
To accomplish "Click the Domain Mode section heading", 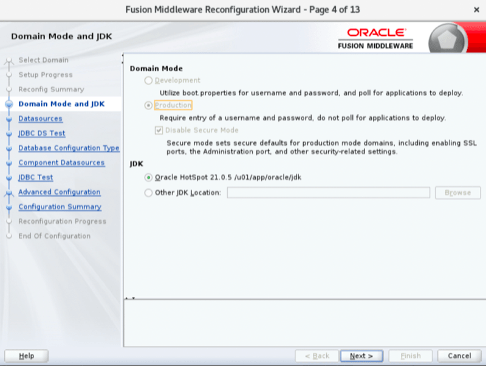I will pos(156,69).
